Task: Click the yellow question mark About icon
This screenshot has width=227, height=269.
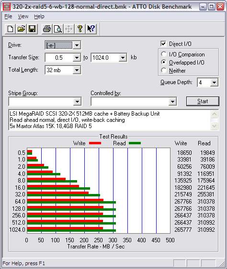Action: point(80,29)
